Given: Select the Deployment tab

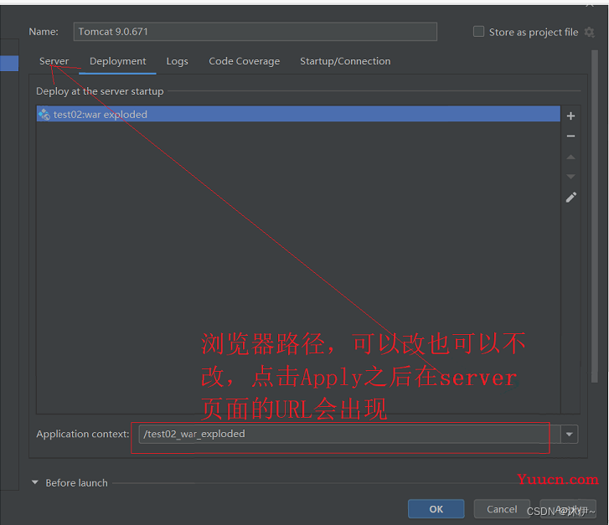Looking at the screenshot, I should [117, 61].
